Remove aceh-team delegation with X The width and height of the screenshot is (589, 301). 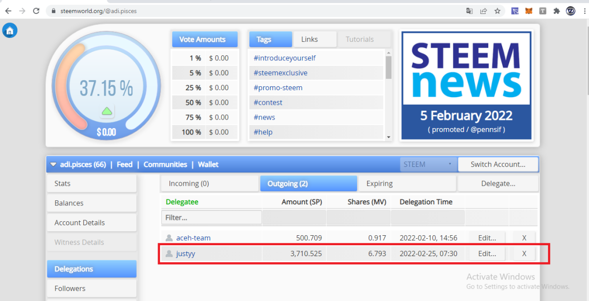[x=524, y=238]
